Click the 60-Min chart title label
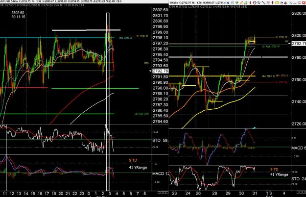 (x=175, y=3)
